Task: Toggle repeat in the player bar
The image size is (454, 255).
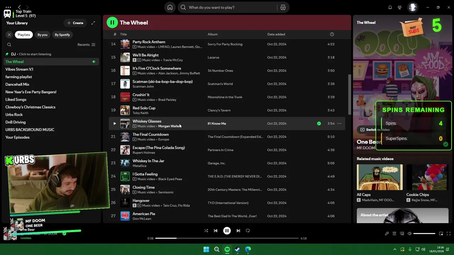Action: (248, 231)
